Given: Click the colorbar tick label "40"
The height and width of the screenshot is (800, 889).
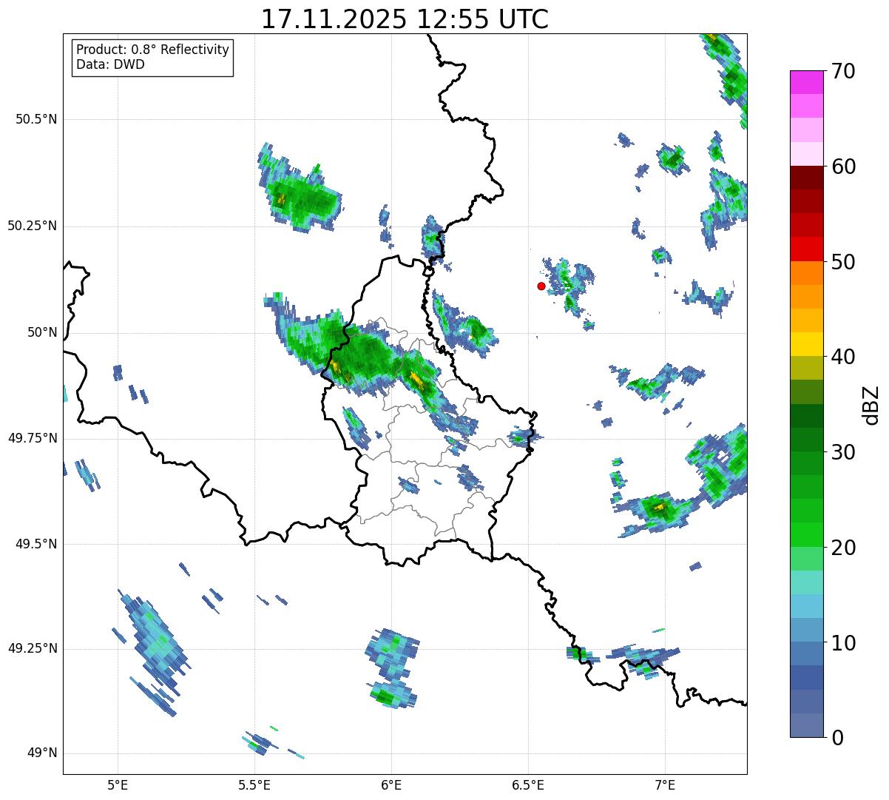Looking at the screenshot, I should pos(843,357).
